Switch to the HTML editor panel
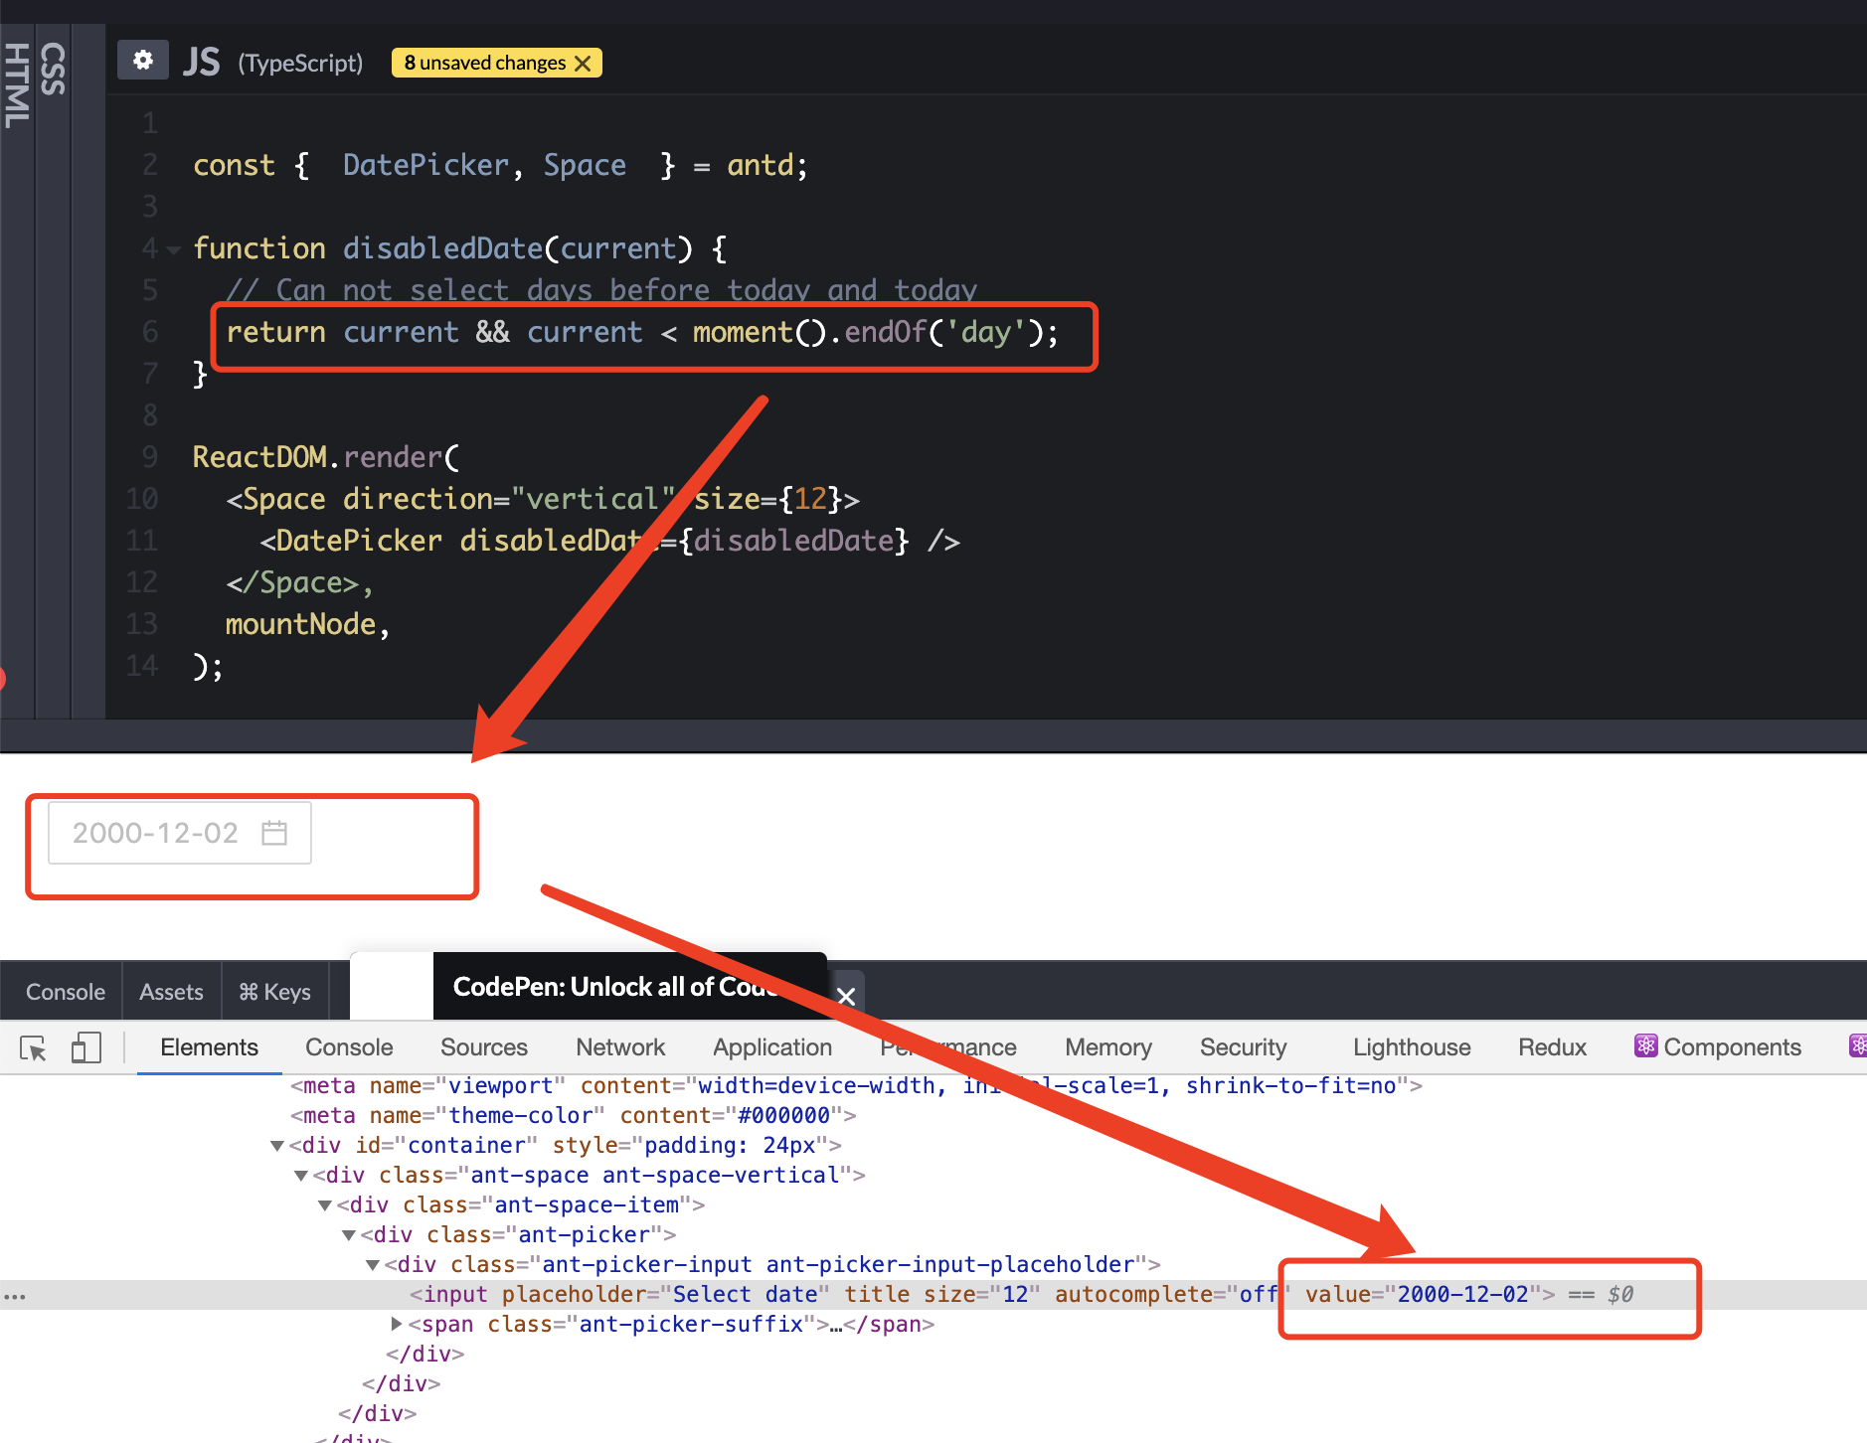The image size is (1867, 1443). [17, 85]
